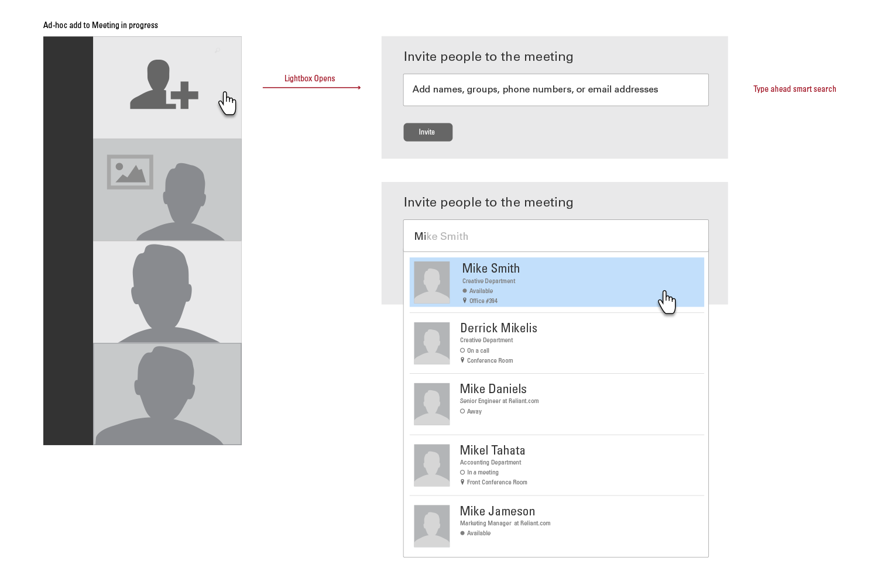Choose Mike Jameson from the suggestions
The image size is (878, 585).
click(557, 526)
